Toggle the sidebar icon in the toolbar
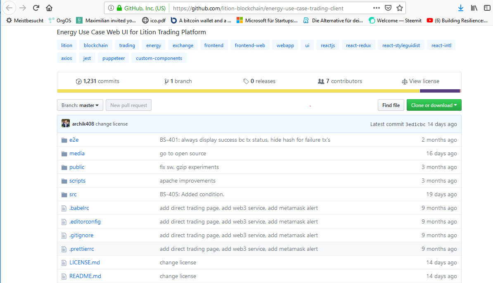493x283 pixels. tap(487, 8)
